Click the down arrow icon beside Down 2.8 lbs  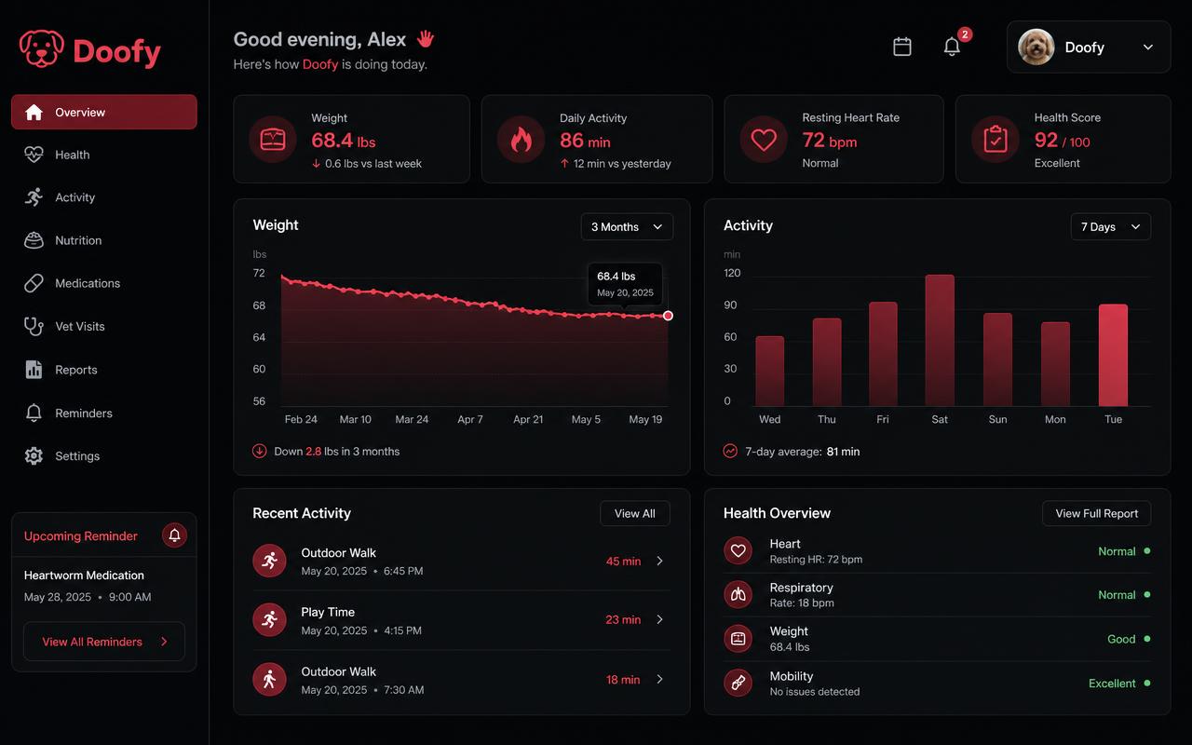(260, 452)
